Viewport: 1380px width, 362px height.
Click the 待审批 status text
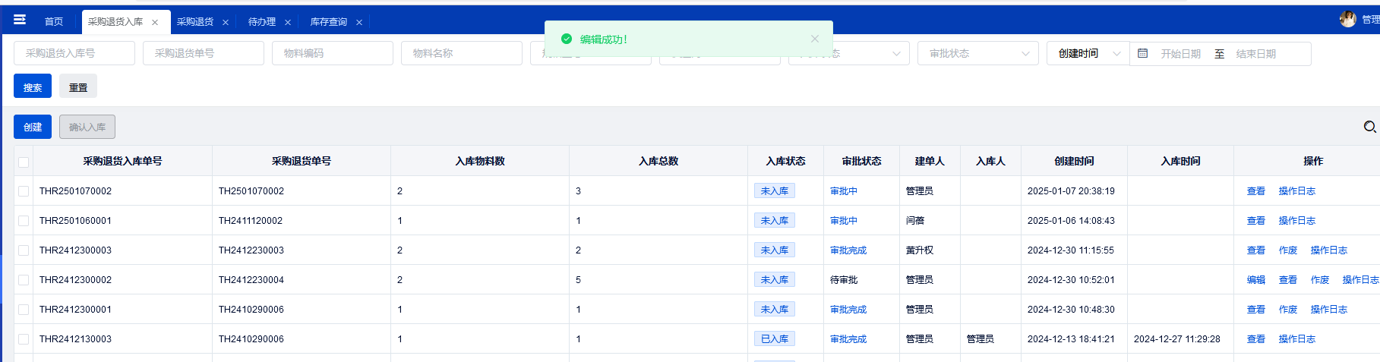[x=844, y=280]
